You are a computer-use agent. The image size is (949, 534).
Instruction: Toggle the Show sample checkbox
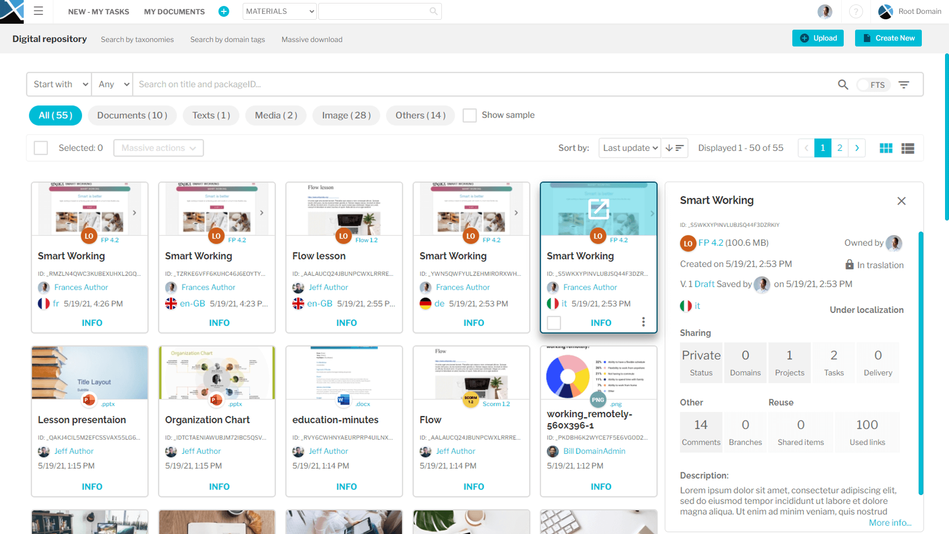pyautogui.click(x=469, y=115)
